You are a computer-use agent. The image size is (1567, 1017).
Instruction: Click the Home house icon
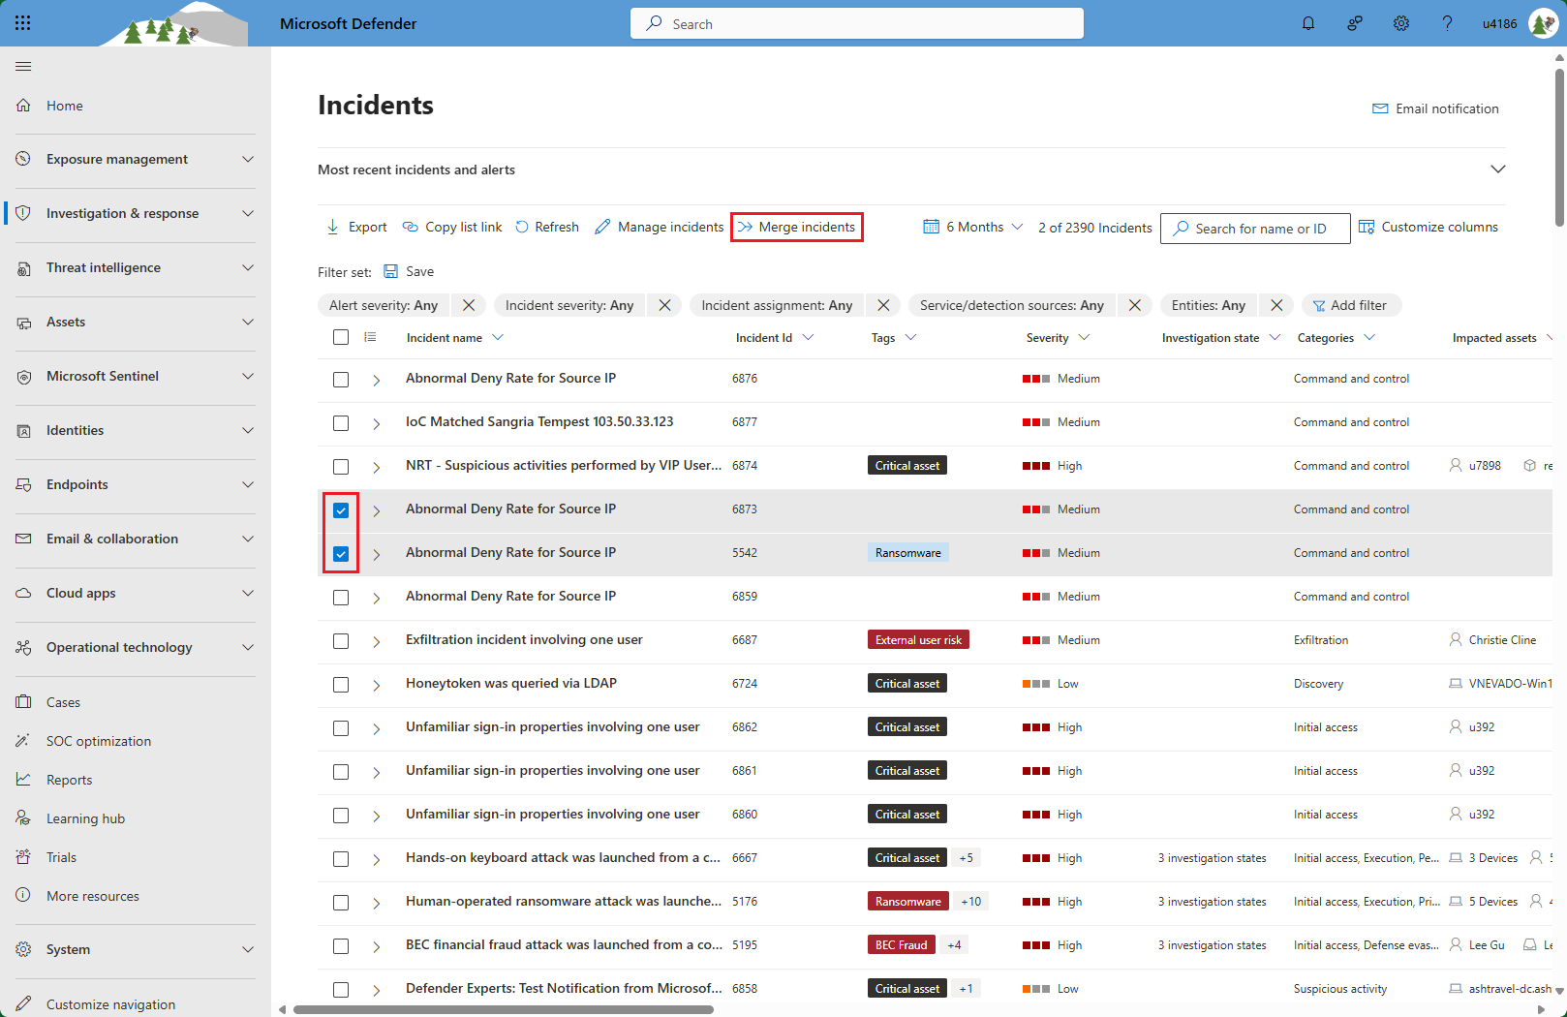(23, 105)
